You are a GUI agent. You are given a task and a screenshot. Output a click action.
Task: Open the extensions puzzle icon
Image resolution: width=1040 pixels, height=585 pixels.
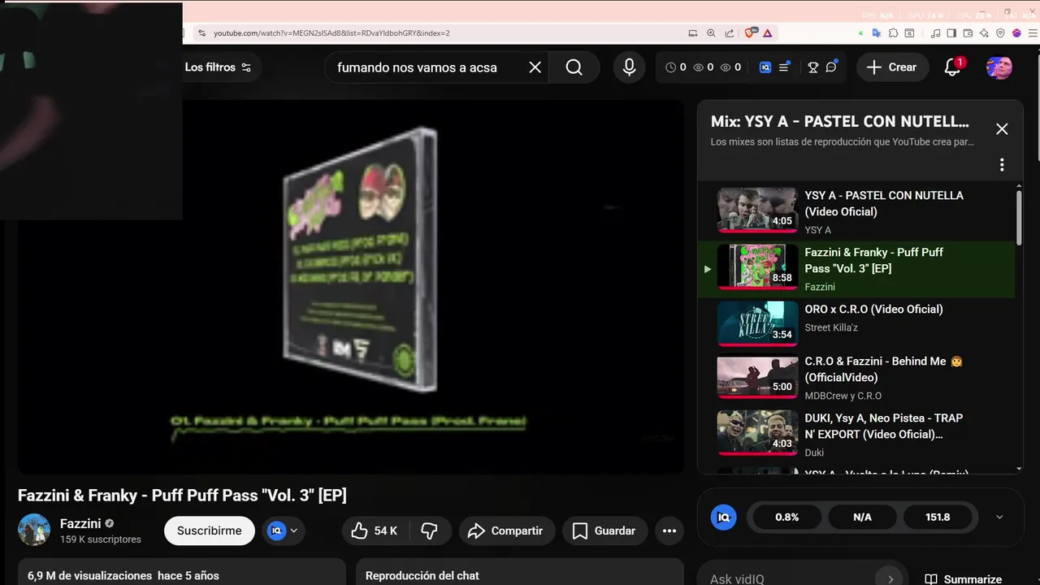(x=893, y=33)
